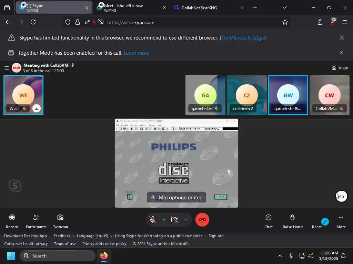Turn on the video camera
The height and width of the screenshot is (264, 353).
tap(175, 220)
